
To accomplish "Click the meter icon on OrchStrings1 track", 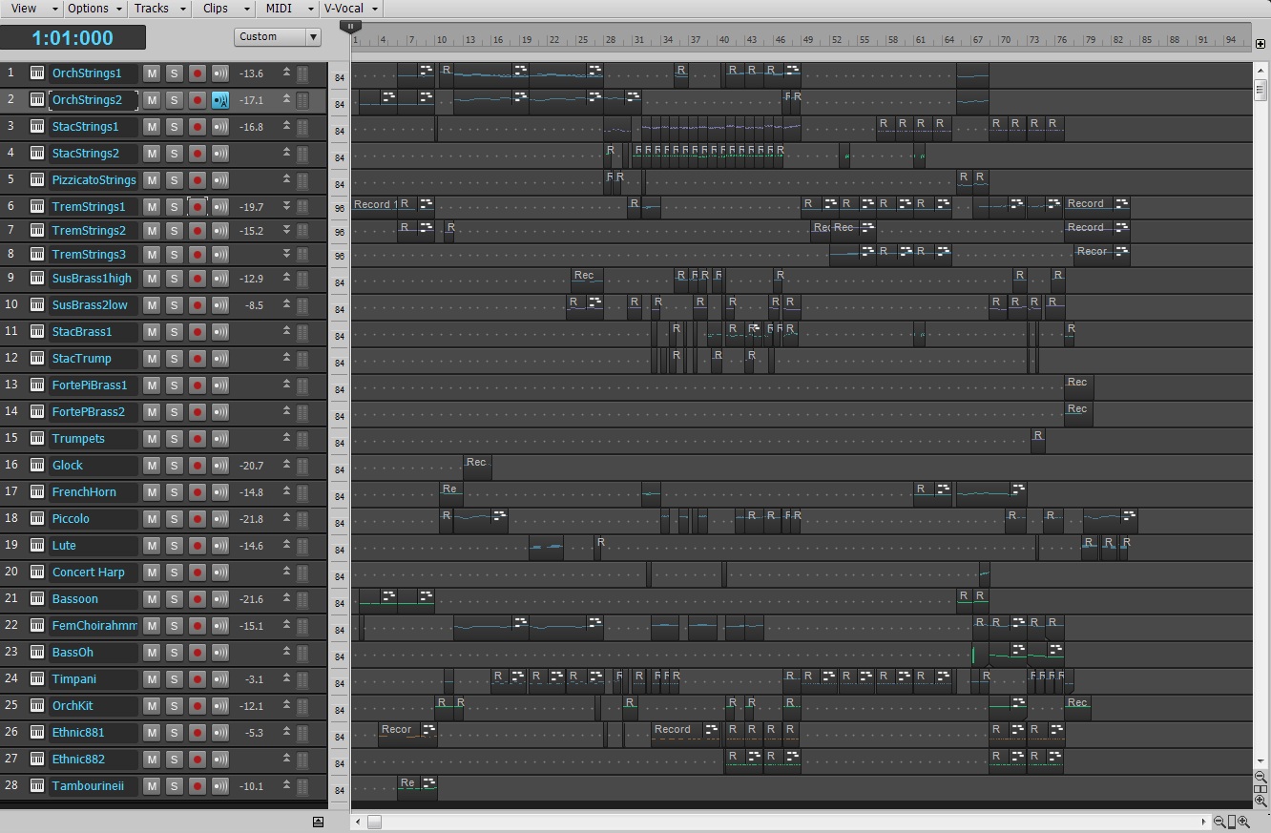I will pyautogui.click(x=302, y=73).
